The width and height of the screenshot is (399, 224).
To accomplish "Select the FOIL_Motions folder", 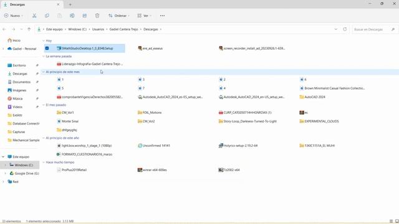I will [150, 113].
